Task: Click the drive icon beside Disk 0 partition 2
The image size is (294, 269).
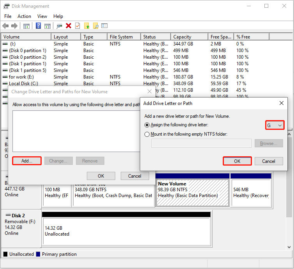Action: click(5, 57)
